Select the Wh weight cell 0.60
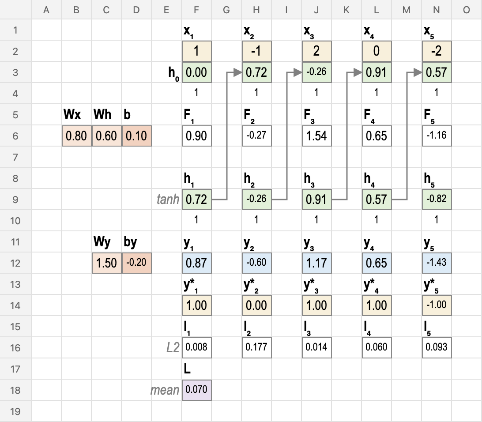The width and height of the screenshot is (482, 422). pos(106,136)
